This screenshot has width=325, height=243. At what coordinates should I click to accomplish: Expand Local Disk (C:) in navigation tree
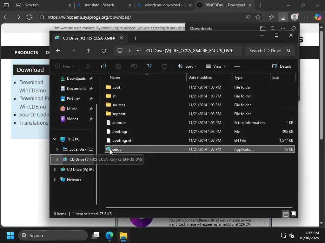tap(57, 149)
